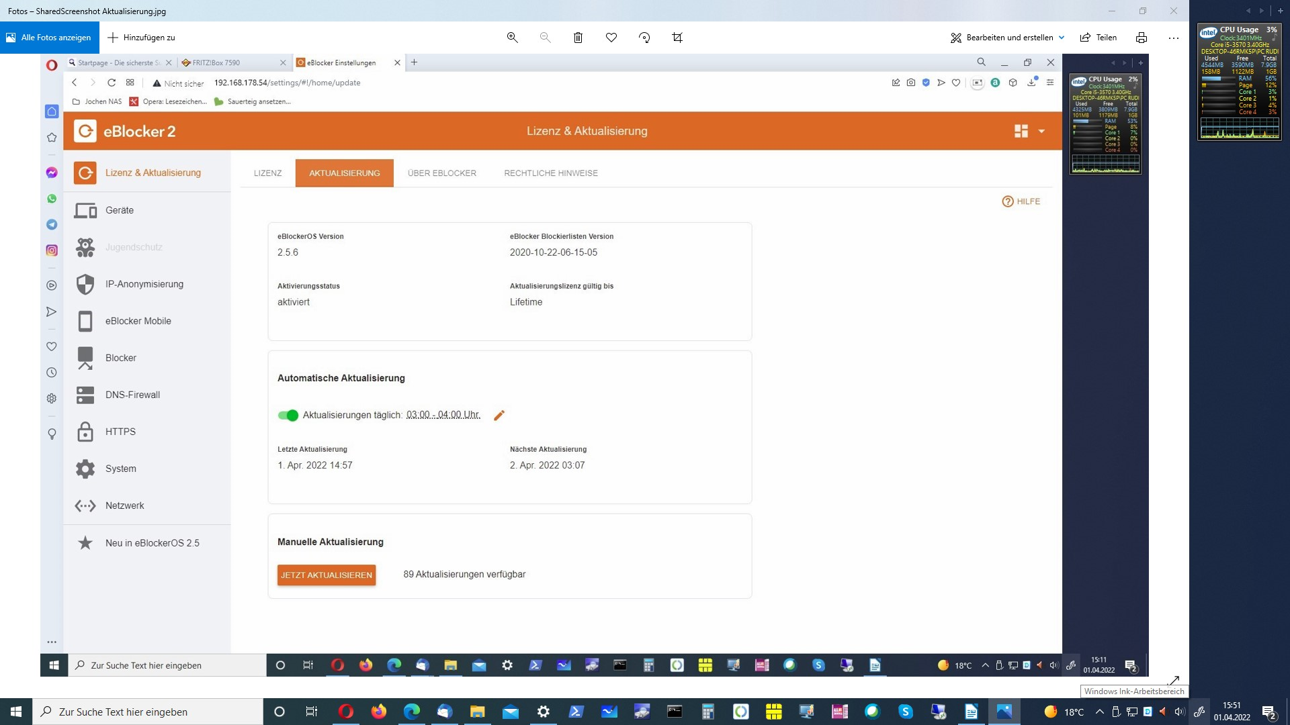Viewport: 1290px width, 725px height.
Task: Open Jochen NAS bookmark folder
Action: (x=97, y=101)
